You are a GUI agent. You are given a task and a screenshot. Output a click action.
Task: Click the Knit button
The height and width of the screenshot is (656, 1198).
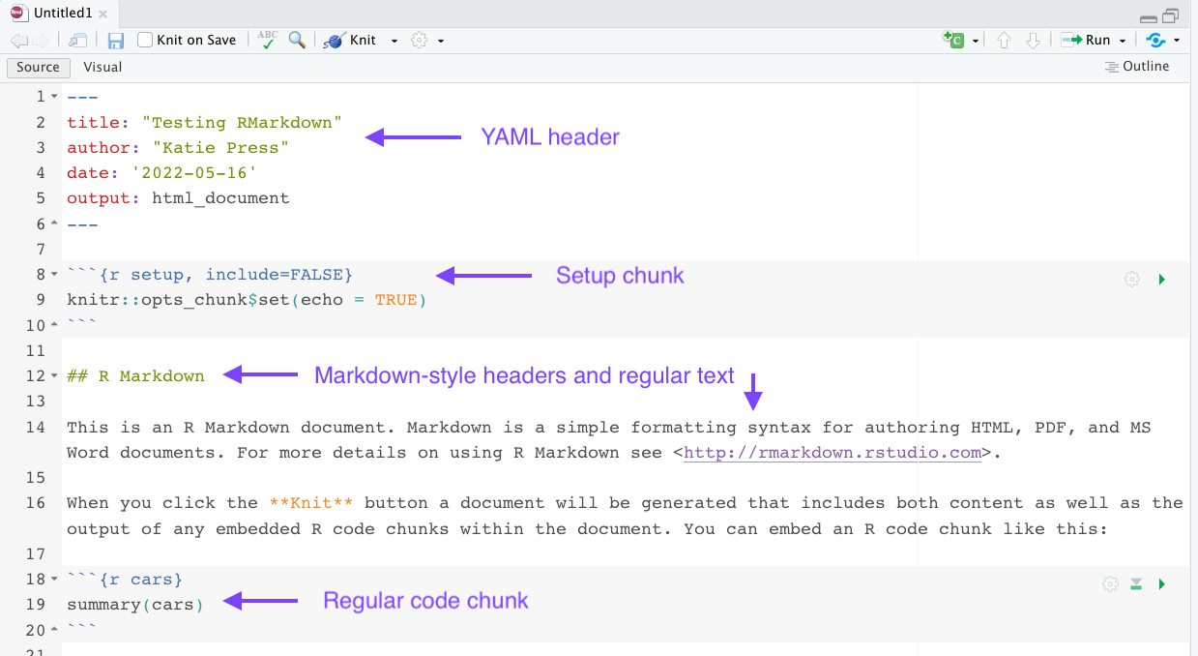(x=351, y=41)
